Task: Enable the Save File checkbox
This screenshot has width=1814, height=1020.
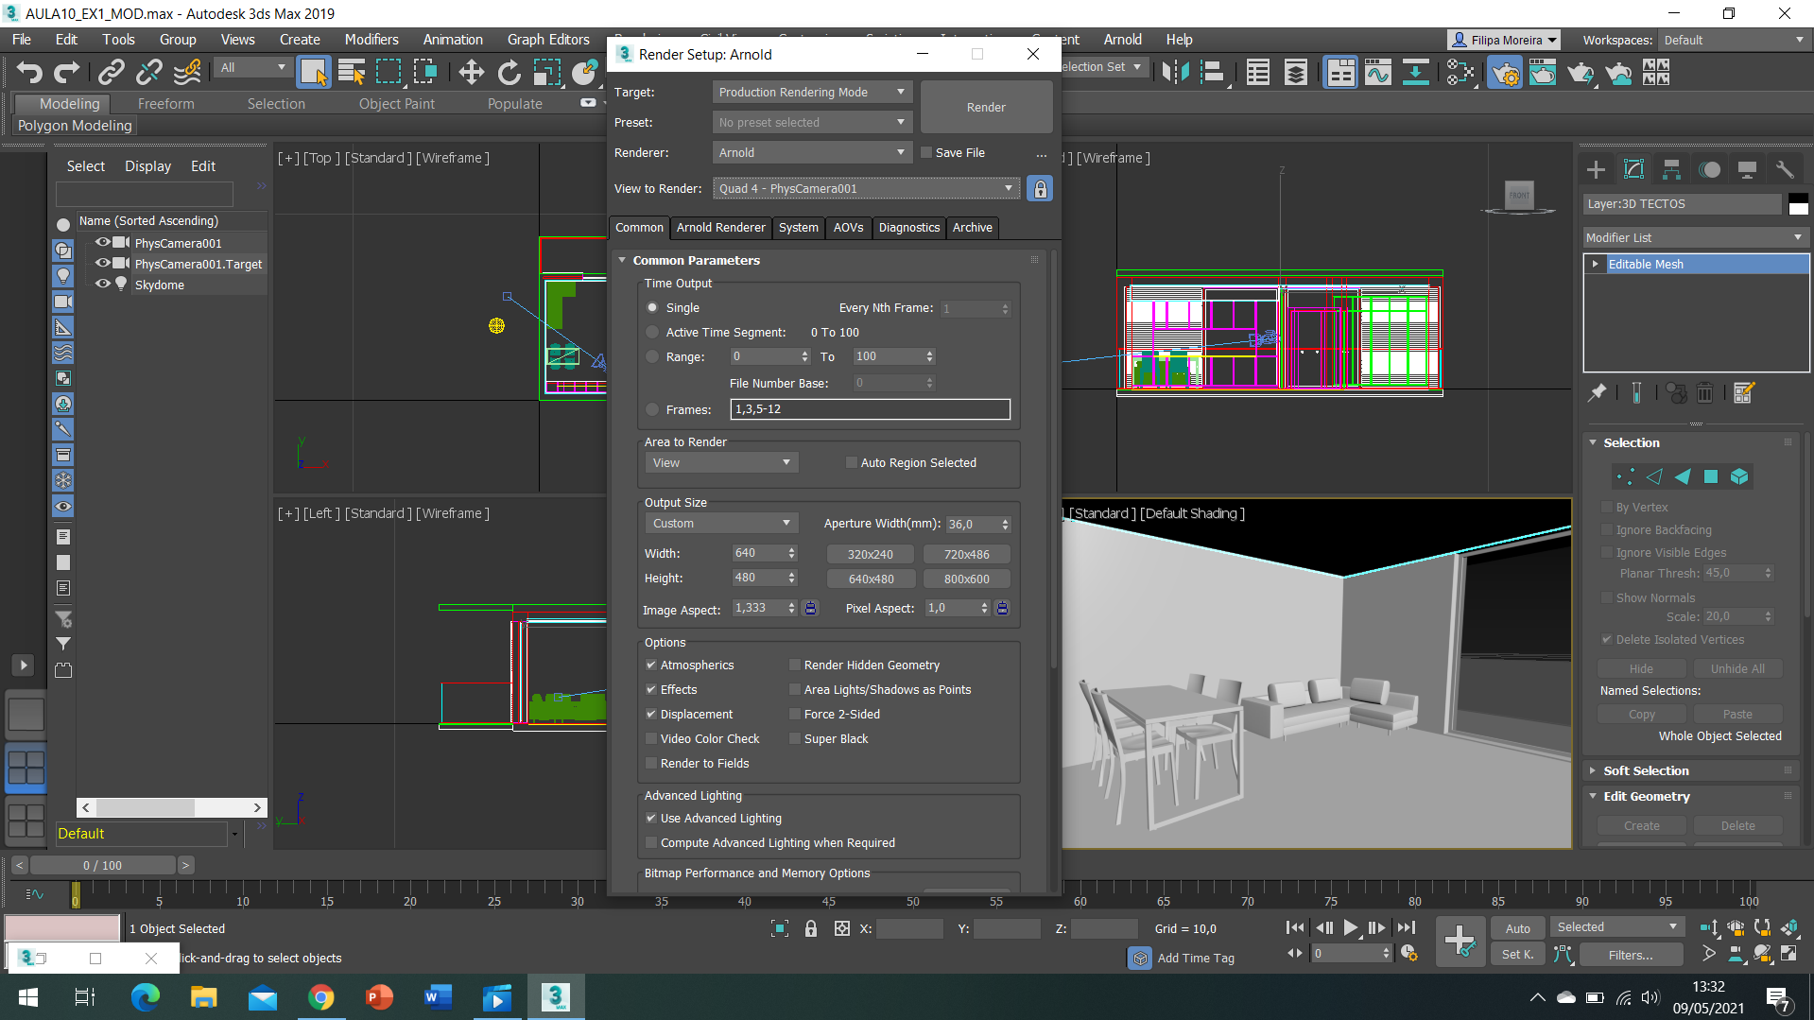Action: [927, 152]
